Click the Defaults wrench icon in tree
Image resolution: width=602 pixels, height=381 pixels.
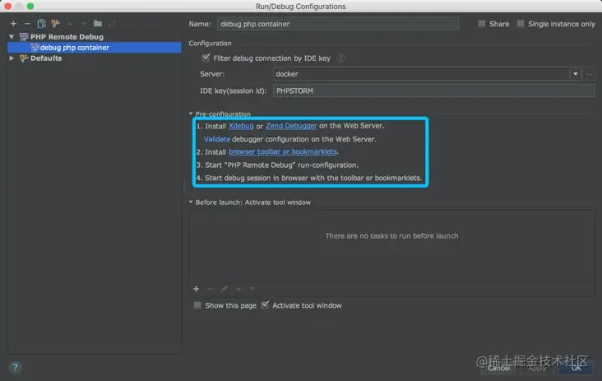tap(24, 58)
